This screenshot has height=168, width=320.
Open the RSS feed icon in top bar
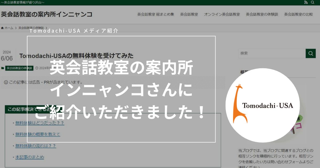point(306,2)
